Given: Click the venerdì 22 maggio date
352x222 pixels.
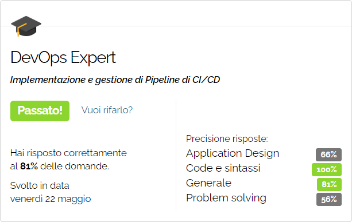Looking at the screenshot, I should click(x=51, y=199).
